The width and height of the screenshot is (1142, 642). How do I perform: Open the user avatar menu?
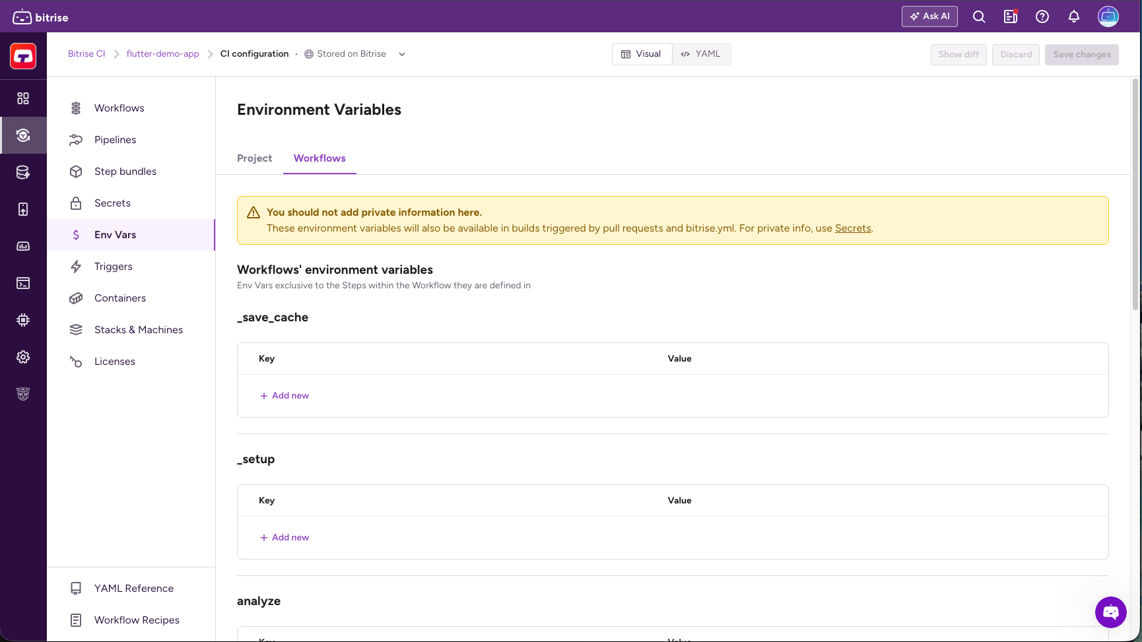1108,16
